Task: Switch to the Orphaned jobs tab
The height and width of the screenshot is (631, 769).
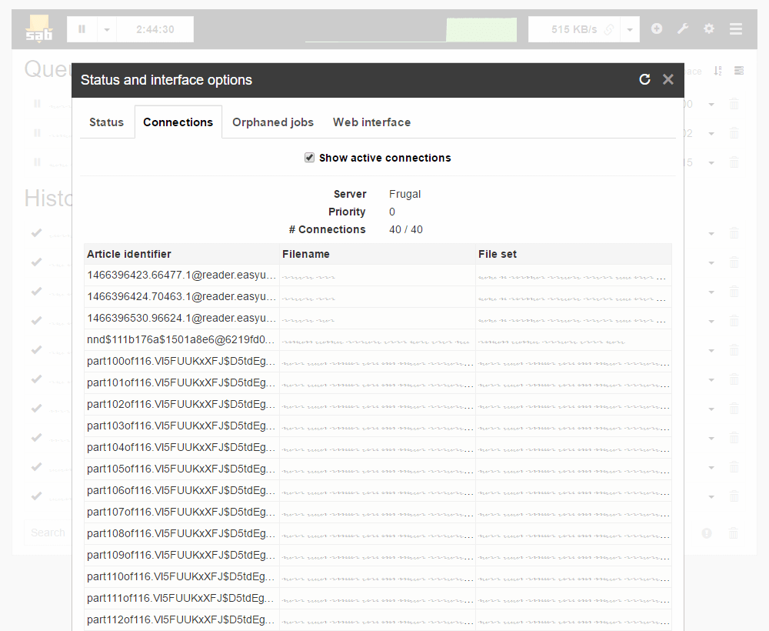Action: tap(273, 122)
